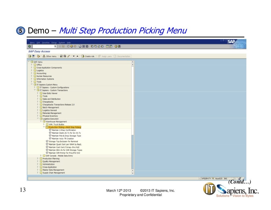The height and width of the screenshot is (210, 271).
Task: Click the Back green arrow icon
Action: 68,46
